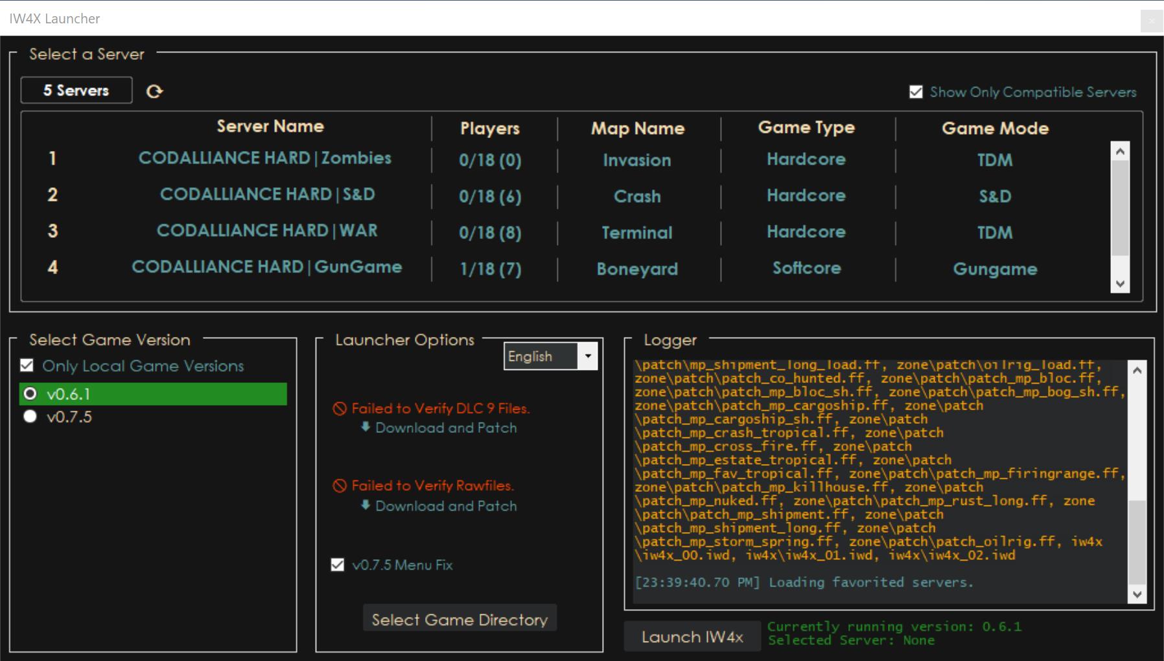Select server CODALLIANCE HARD | Zombies
1164x661 pixels.
265,158
